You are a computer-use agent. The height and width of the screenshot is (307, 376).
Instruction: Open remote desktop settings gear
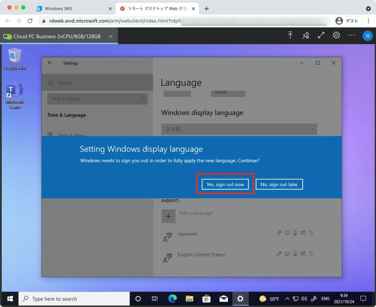(x=337, y=35)
